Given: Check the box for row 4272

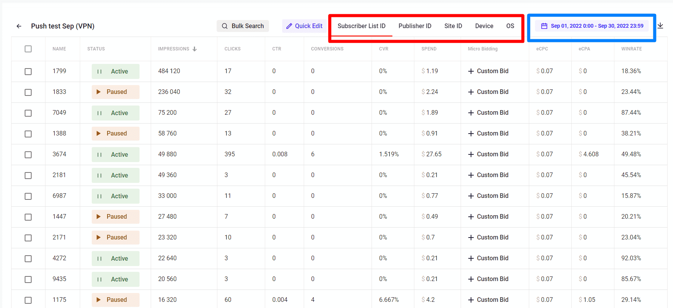Looking at the screenshot, I should point(28,259).
